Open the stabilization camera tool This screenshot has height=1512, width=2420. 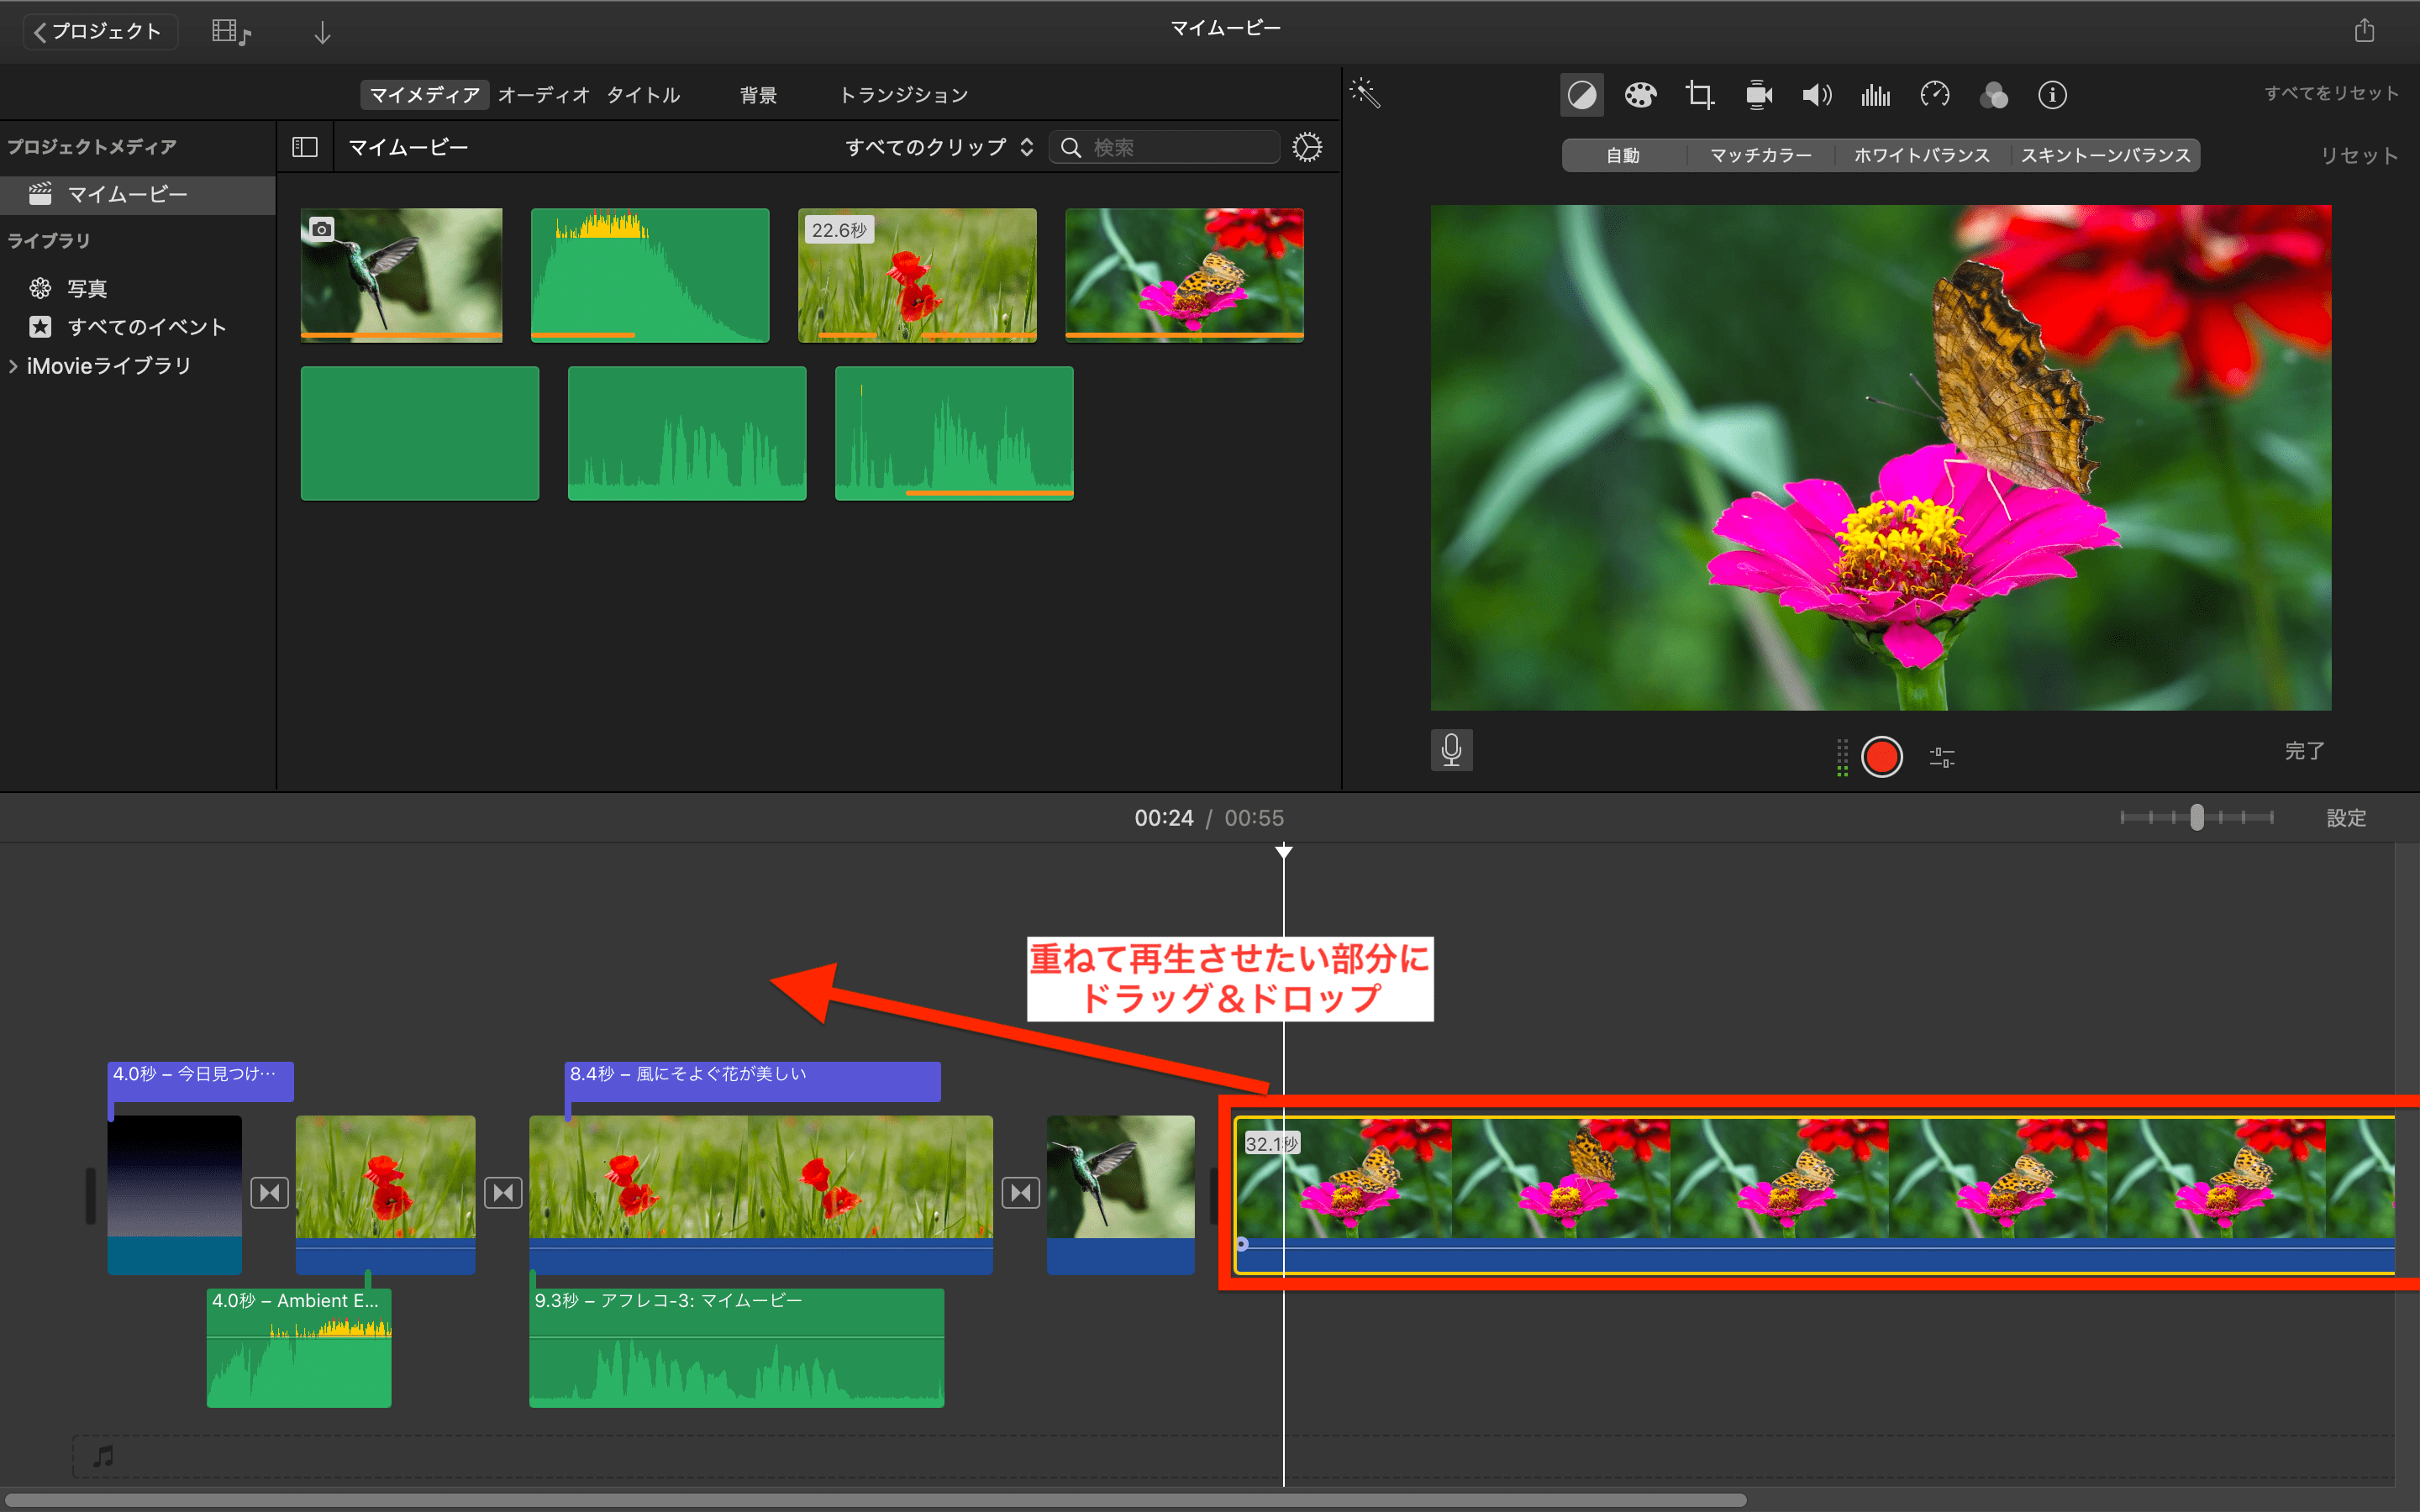click(1758, 95)
